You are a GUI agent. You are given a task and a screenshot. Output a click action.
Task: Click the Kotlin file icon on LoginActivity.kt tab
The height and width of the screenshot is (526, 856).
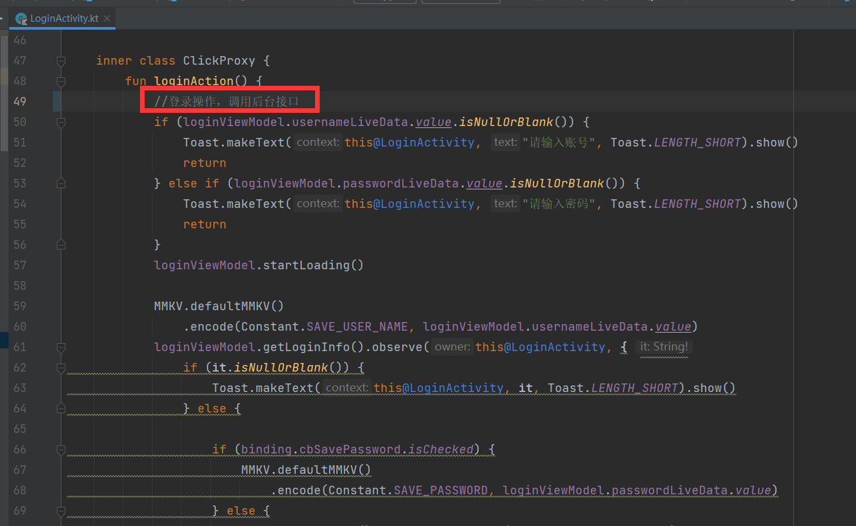pyautogui.click(x=21, y=18)
